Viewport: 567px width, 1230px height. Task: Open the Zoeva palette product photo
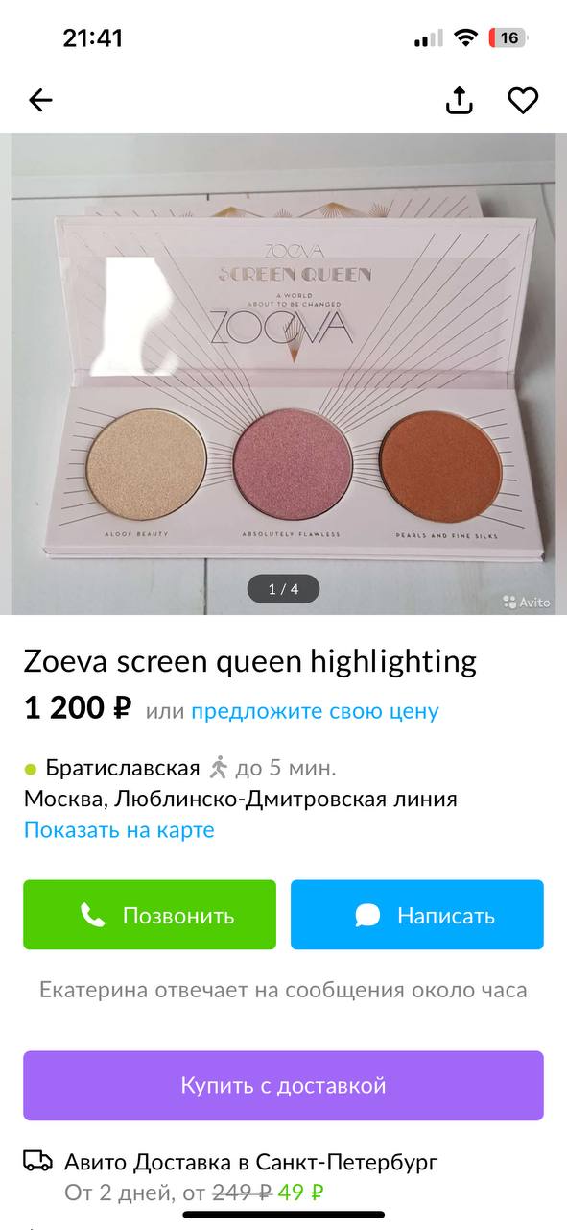pos(283,374)
